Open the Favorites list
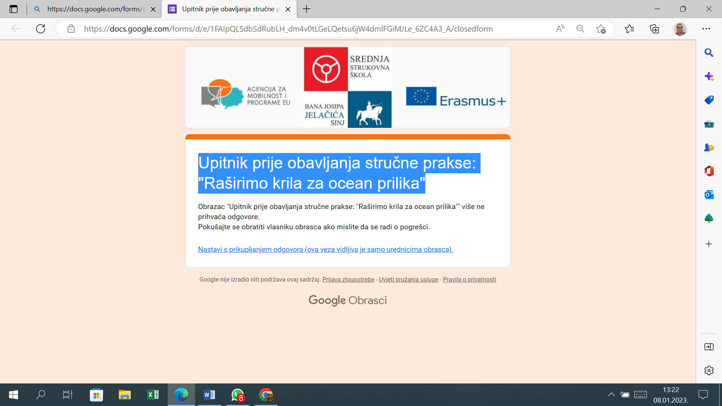This screenshot has width=722, height=406. 629,29
